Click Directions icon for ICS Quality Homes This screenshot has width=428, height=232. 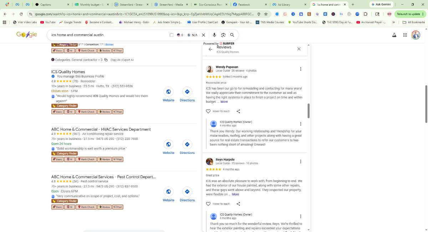(187, 92)
